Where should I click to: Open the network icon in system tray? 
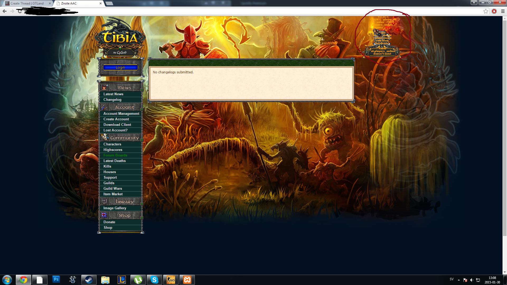478,280
